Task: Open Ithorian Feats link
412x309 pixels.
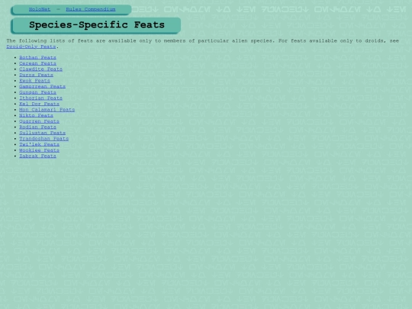Action: tap(40, 98)
